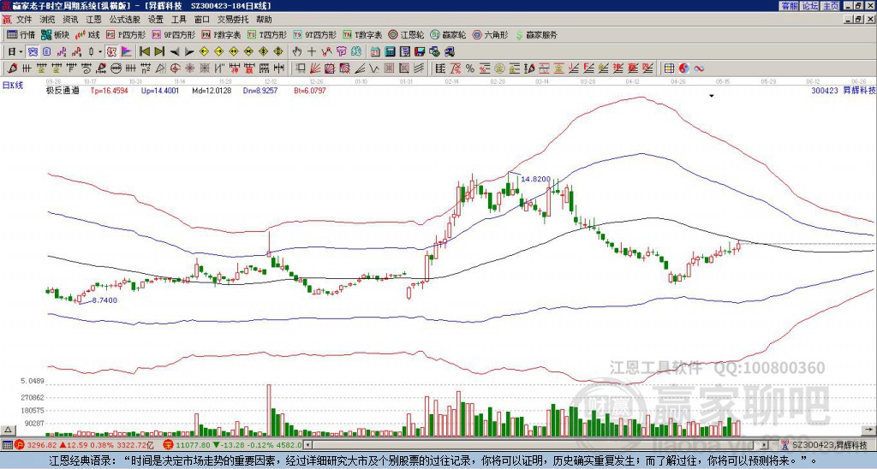This screenshot has height=469, width=877.
Task: Click horizontal scrollbar left arrow
Action: pos(307,445)
